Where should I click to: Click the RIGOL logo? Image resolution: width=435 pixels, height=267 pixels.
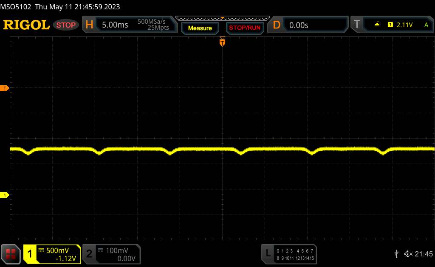point(26,25)
